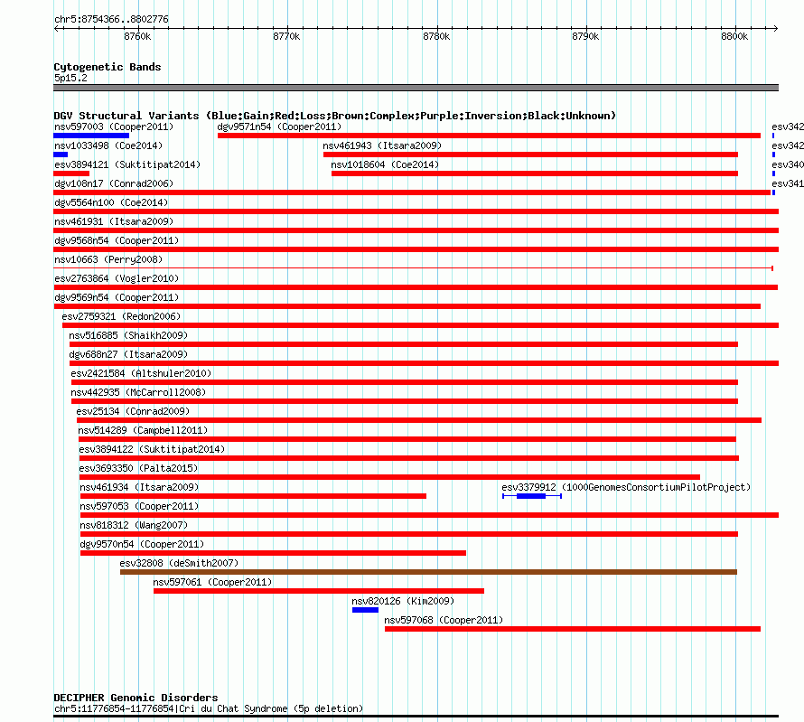The width and height of the screenshot is (804, 722).
Task: Click the left arrow end of ruler
Action: point(56,29)
